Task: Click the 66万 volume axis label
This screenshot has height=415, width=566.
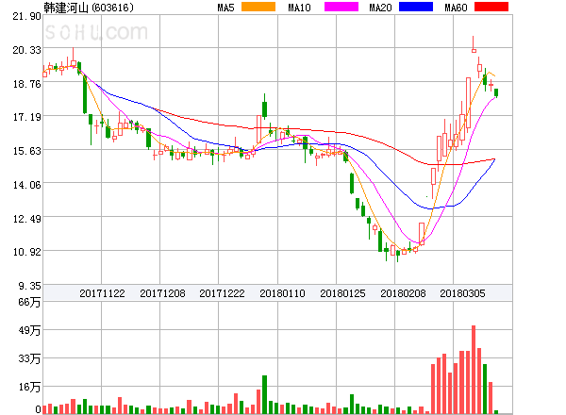Action: point(29,302)
